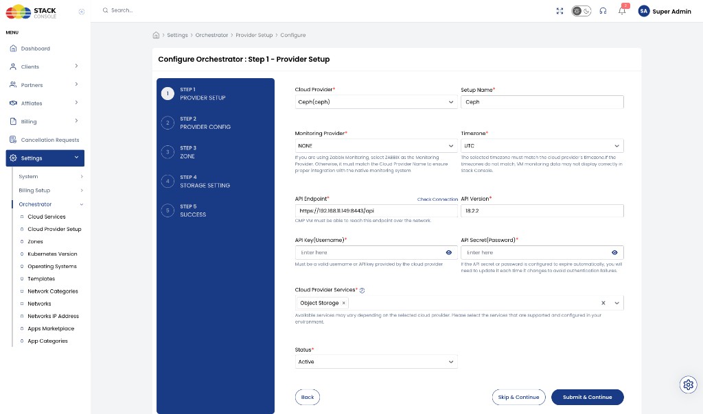Click Cancellation Requests icon

pos(13,140)
